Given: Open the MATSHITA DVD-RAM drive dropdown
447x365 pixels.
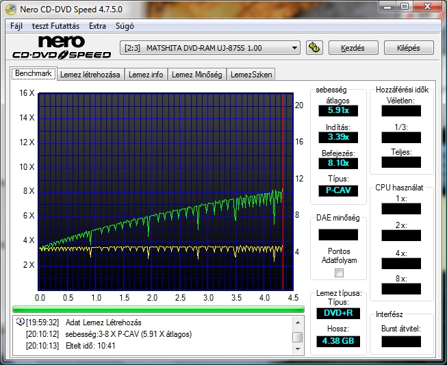Looking at the screenshot, I should click(x=210, y=48).
